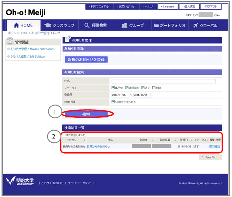Click the 開封状況 column header
The height and width of the screenshot is (197, 232).
(x=215, y=140)
